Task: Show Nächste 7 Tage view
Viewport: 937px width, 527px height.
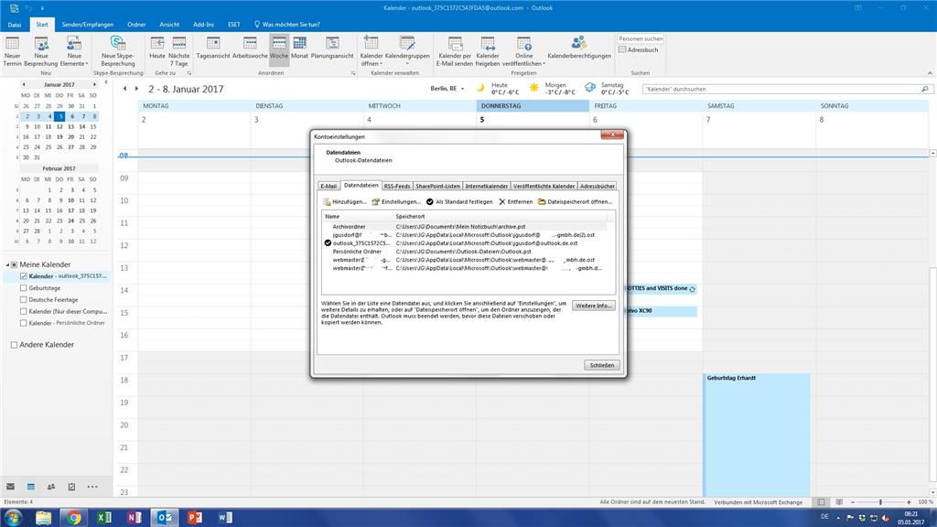Action: [179, 51]
